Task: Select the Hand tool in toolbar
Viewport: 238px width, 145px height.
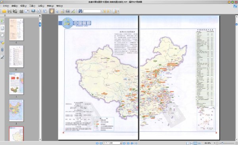Action: [52, 11]
